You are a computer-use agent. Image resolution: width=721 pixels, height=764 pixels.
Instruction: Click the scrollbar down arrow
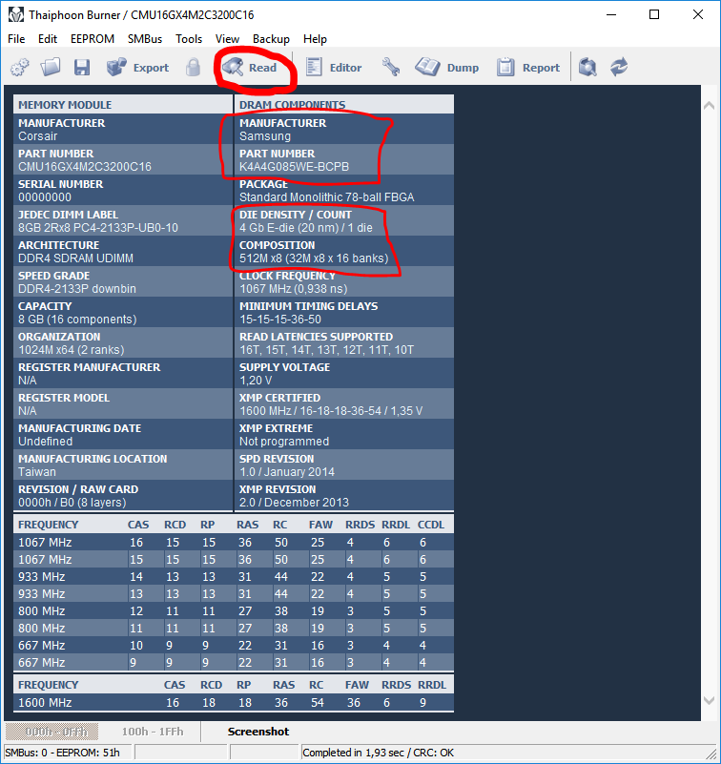[x=709, y=701]
